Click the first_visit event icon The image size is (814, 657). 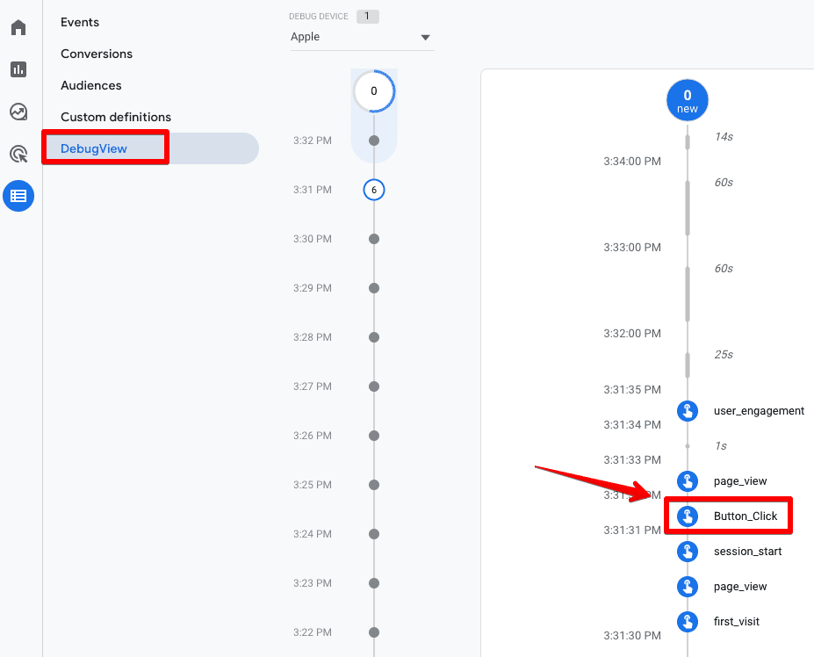[x=688, y=622]
